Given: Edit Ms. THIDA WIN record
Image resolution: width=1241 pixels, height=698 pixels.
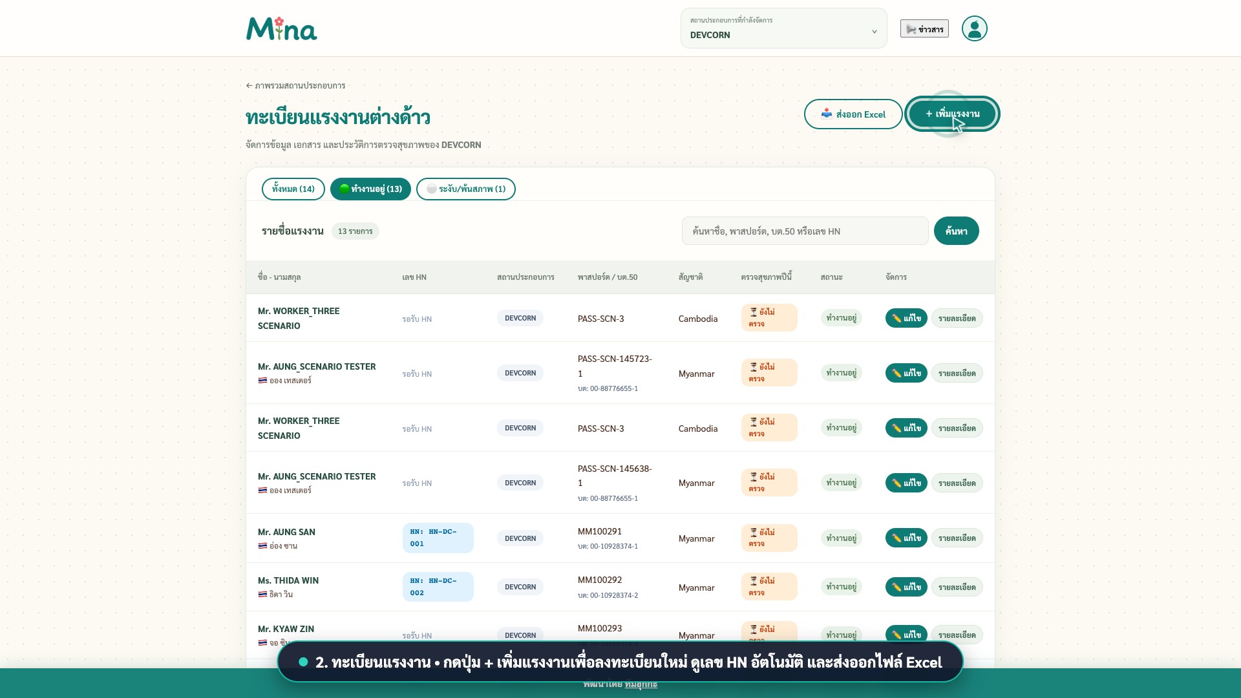Looking at the screenshot, I should click(906, 587).
